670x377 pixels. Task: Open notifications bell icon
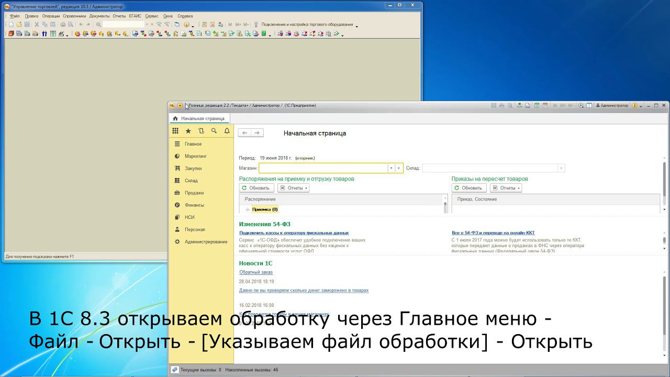(227, 131)
